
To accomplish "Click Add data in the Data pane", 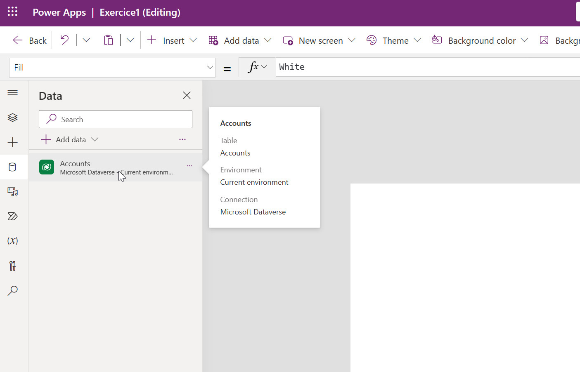I will coord(69,139).
